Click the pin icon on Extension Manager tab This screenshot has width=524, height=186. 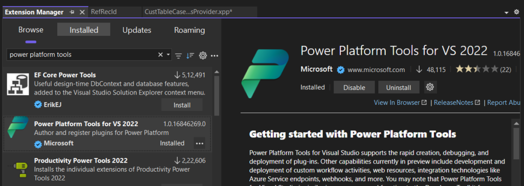click(x=72, y=12)
